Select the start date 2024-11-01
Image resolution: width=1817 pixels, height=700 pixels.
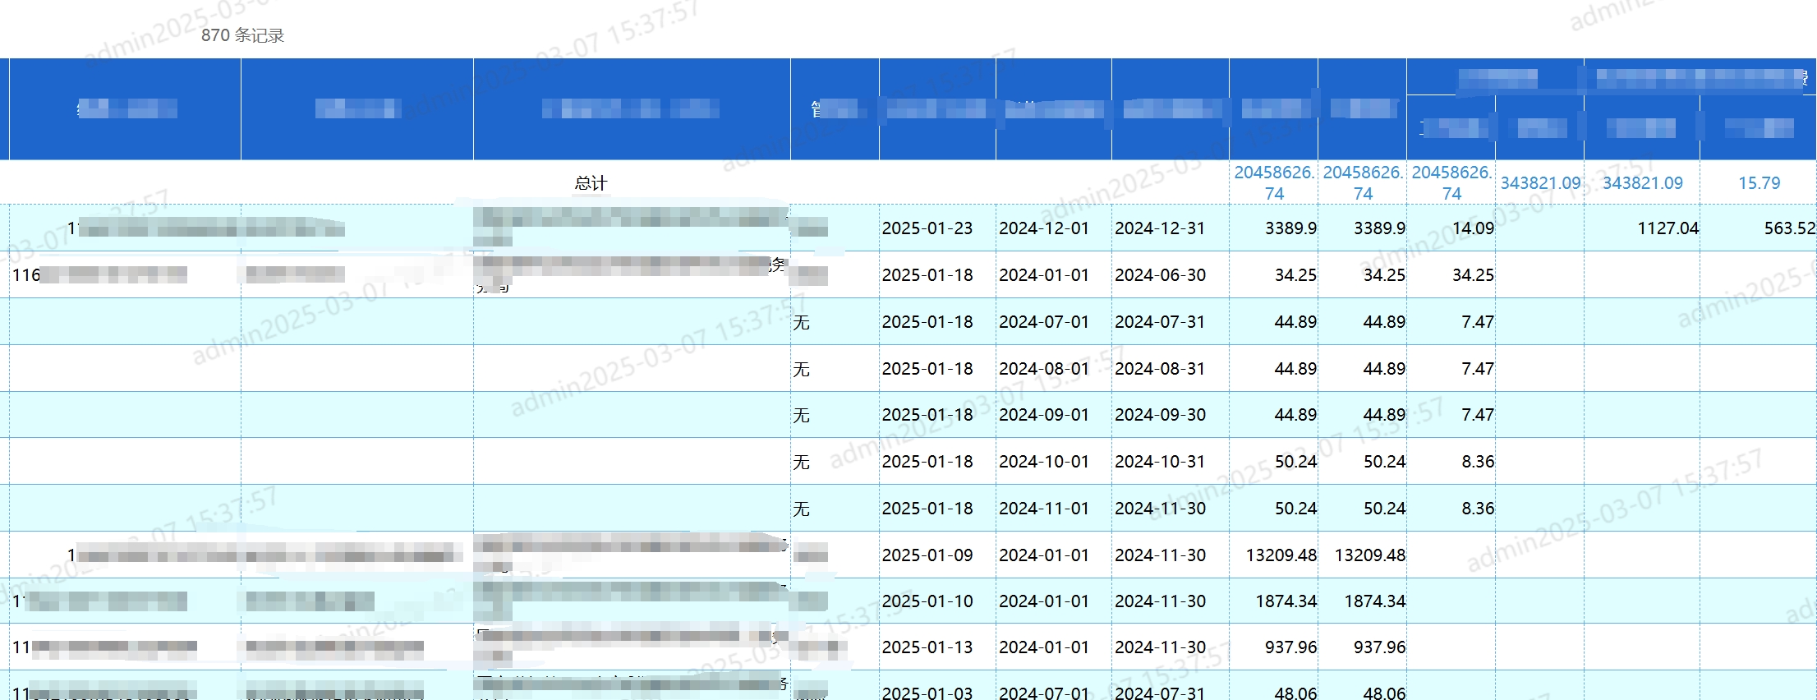(x=1043, y=509)
